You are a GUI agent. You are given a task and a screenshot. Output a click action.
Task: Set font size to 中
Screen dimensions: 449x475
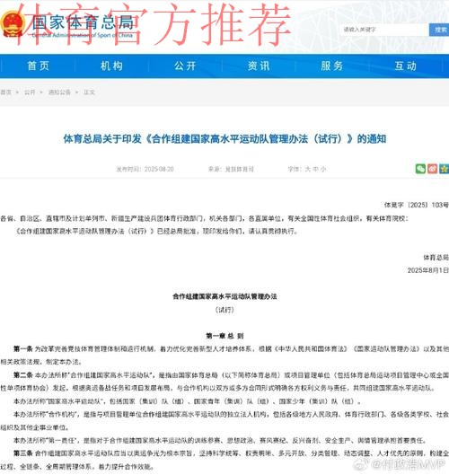315,169
